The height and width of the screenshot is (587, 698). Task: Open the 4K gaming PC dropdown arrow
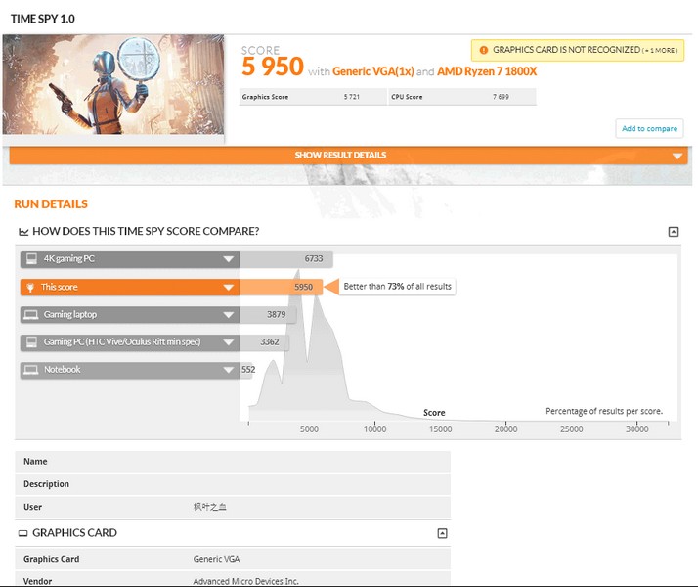click(x=229, y=259)
